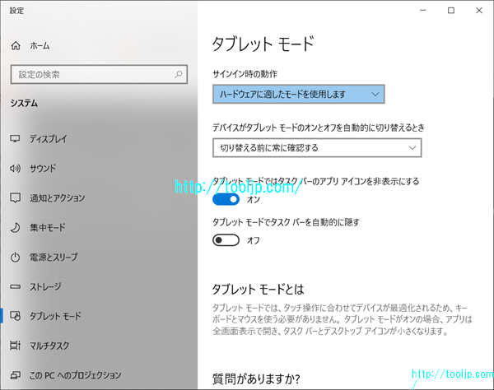Screen dimensions: 494x390
Task: Click the Storage drive icon
Action: pos(15,287)
